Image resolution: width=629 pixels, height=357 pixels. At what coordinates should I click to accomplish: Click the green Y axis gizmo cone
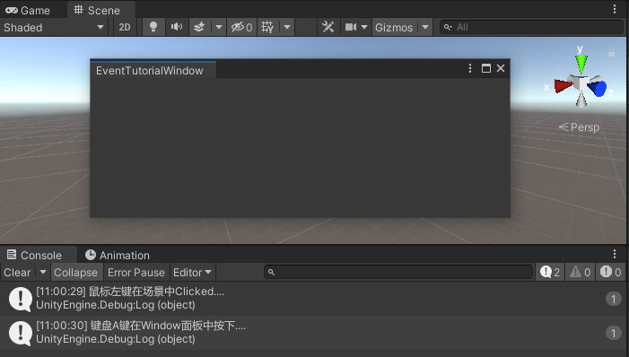[581, 64]
